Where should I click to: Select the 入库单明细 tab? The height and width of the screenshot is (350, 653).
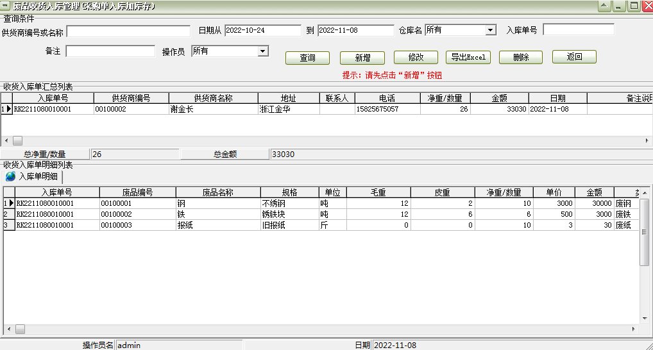pyautogui.click(x=32, y=176)
